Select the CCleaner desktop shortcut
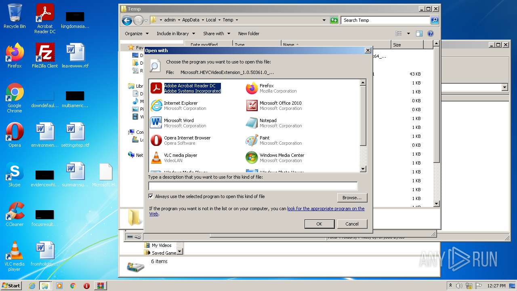Viewport: 517px width, 291px height. [15, 214]
